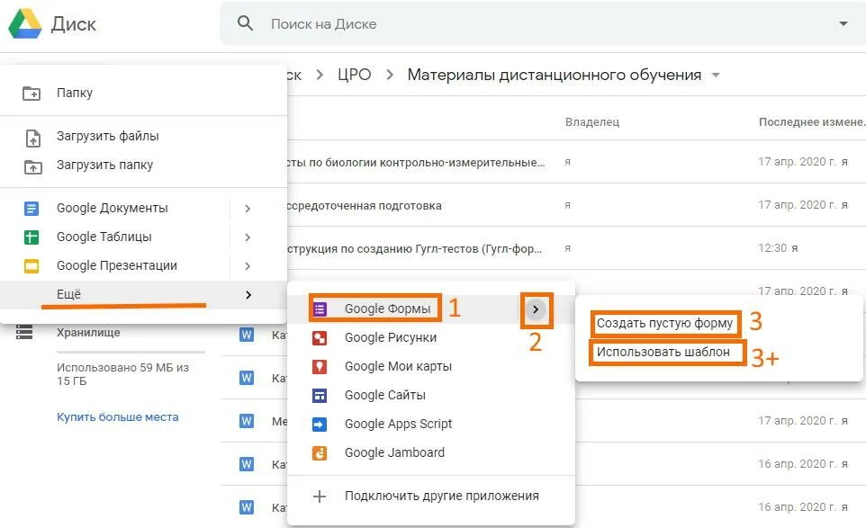Click the storage usage progress bar
Screen dimensions: 866x528
tap(131, 352)
